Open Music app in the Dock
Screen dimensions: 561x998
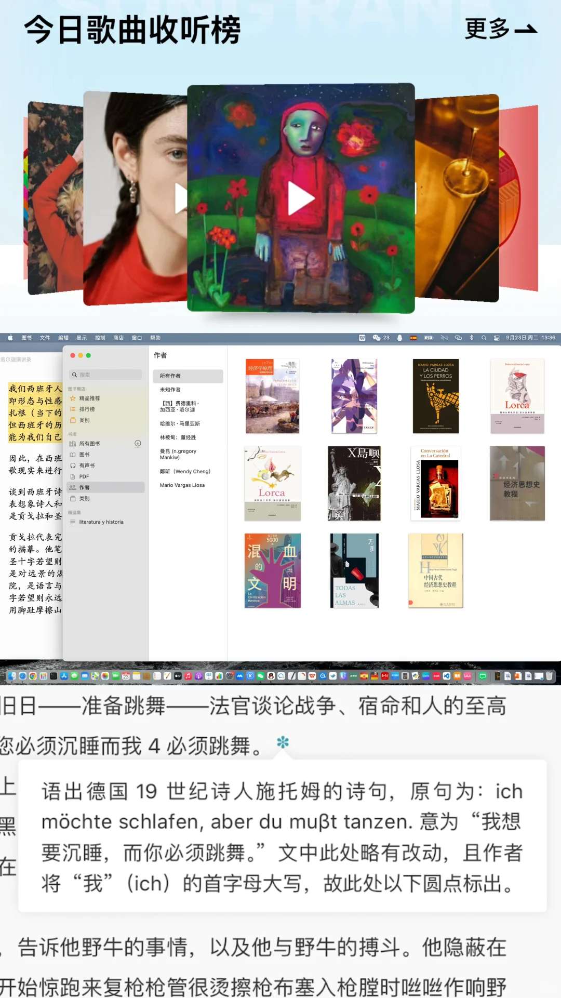(188, 676)
